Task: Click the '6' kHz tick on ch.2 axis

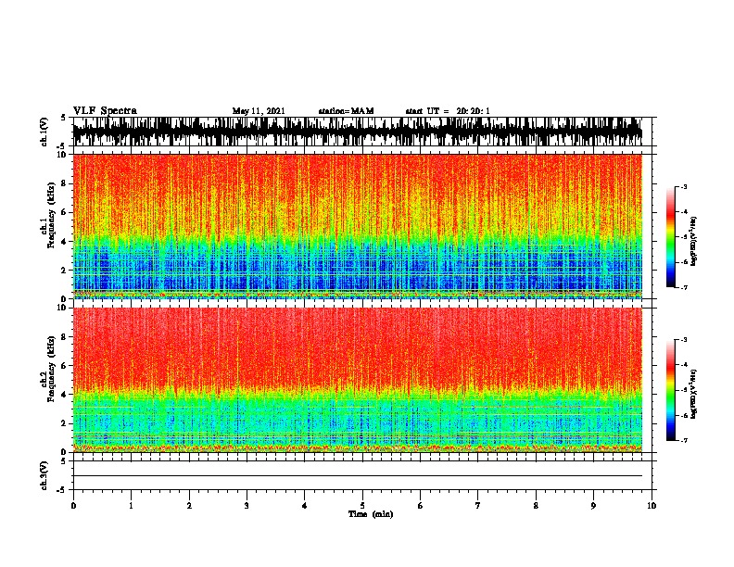Action: (x=65, y=365)
